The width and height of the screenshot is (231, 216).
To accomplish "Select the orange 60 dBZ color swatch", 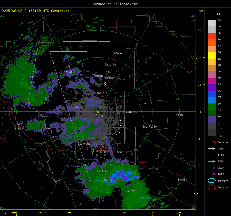I will 211,42.
